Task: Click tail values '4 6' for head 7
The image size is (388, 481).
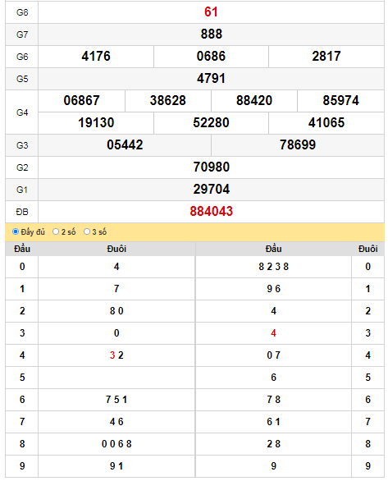Action: (116, 422)
